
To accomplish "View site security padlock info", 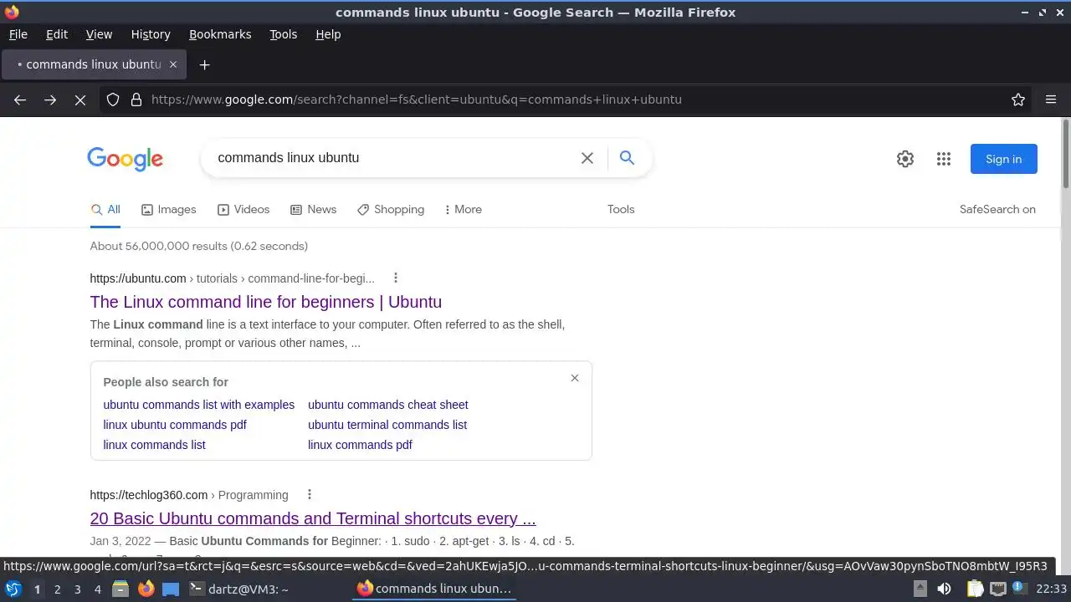I will pyautogui.click(x=136, y=99).
